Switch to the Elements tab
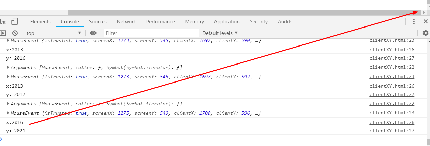The height and width of the screenshot is (146, 430). tap(41, 22)
